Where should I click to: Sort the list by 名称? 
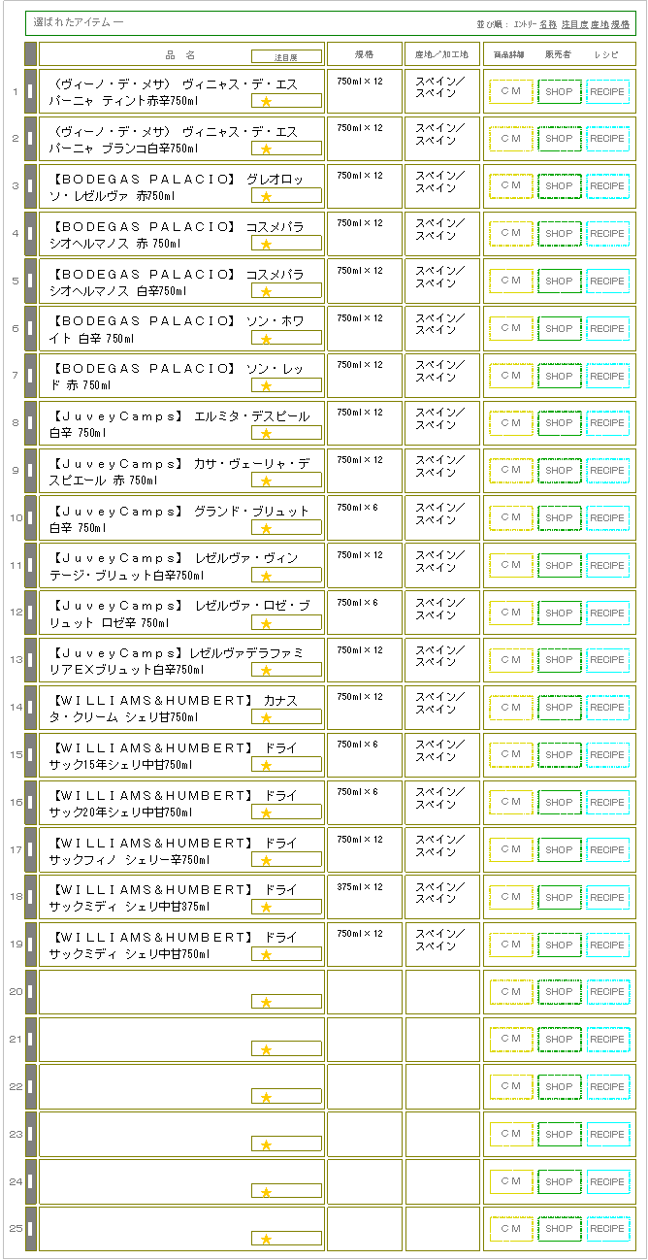pyautogui.click(x=548, y=23)
